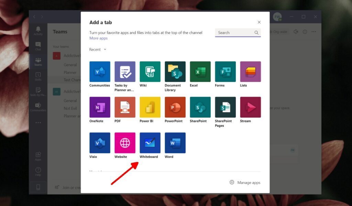Expand the Recent dropdown
The image size is (352, 206).
click(97, 49)
